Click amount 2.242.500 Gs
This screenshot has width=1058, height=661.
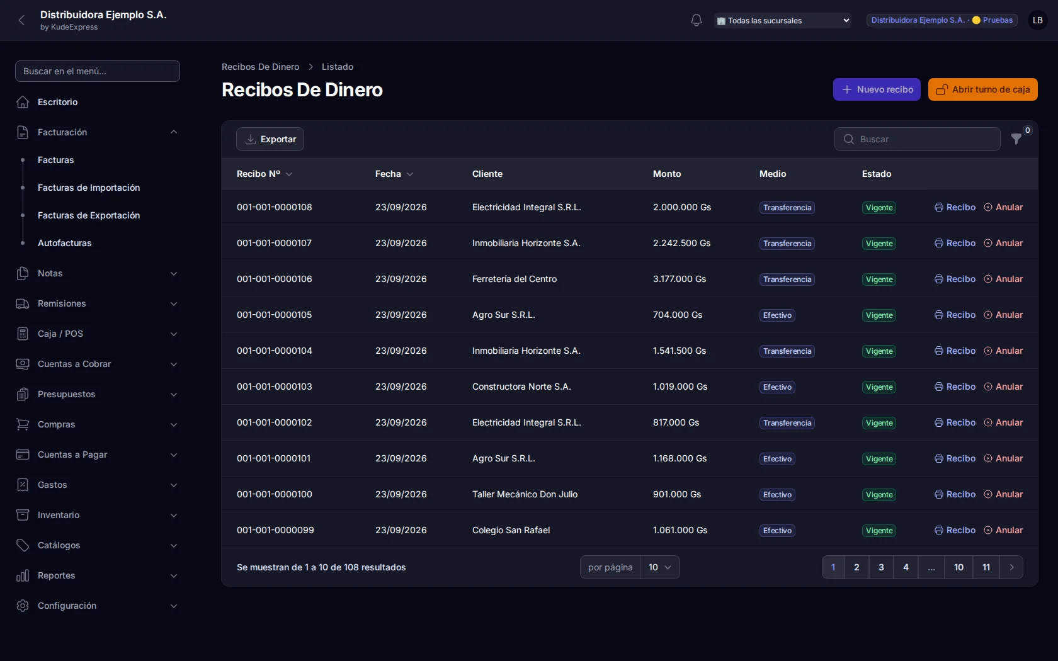pos(681,243)
